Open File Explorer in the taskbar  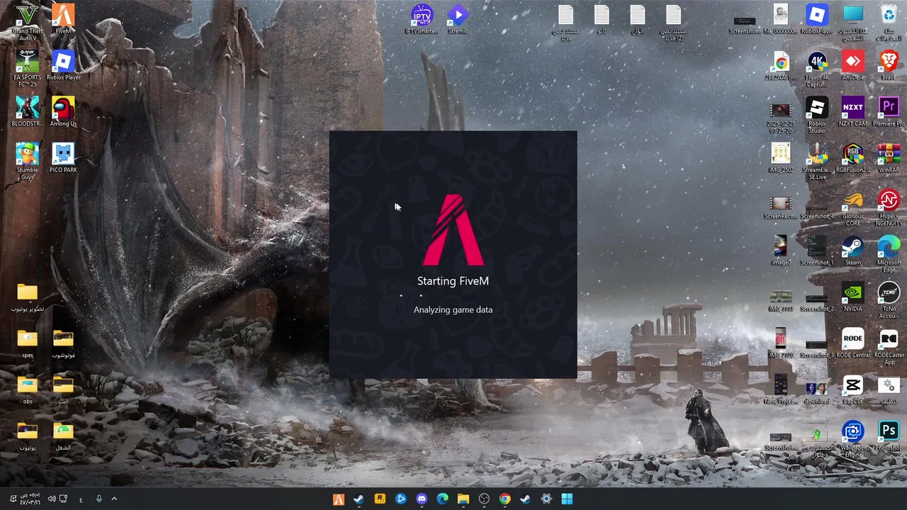click(x=463, y=499)
